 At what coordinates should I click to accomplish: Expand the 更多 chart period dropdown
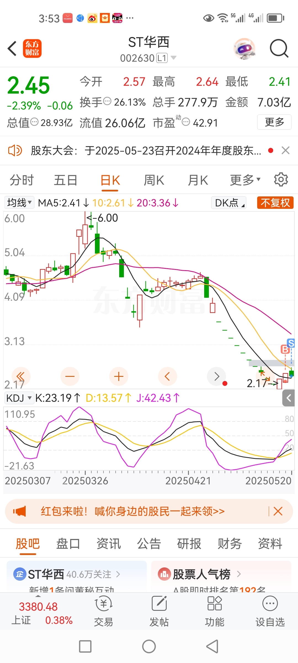point(245,180)
